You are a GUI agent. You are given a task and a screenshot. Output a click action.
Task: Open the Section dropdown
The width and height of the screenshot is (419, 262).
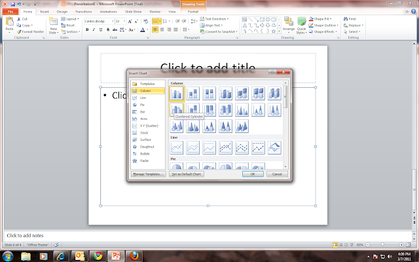[71, 31]
